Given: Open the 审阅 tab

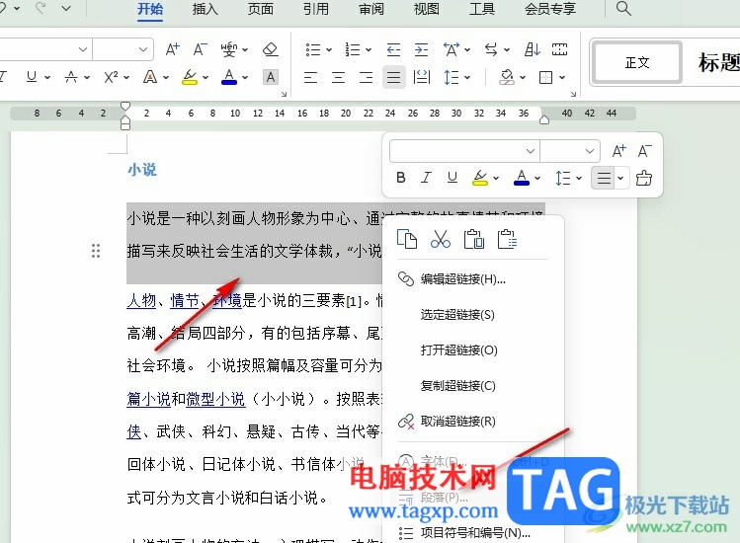Looking at the screenshot, I should [x=371, y=9].
